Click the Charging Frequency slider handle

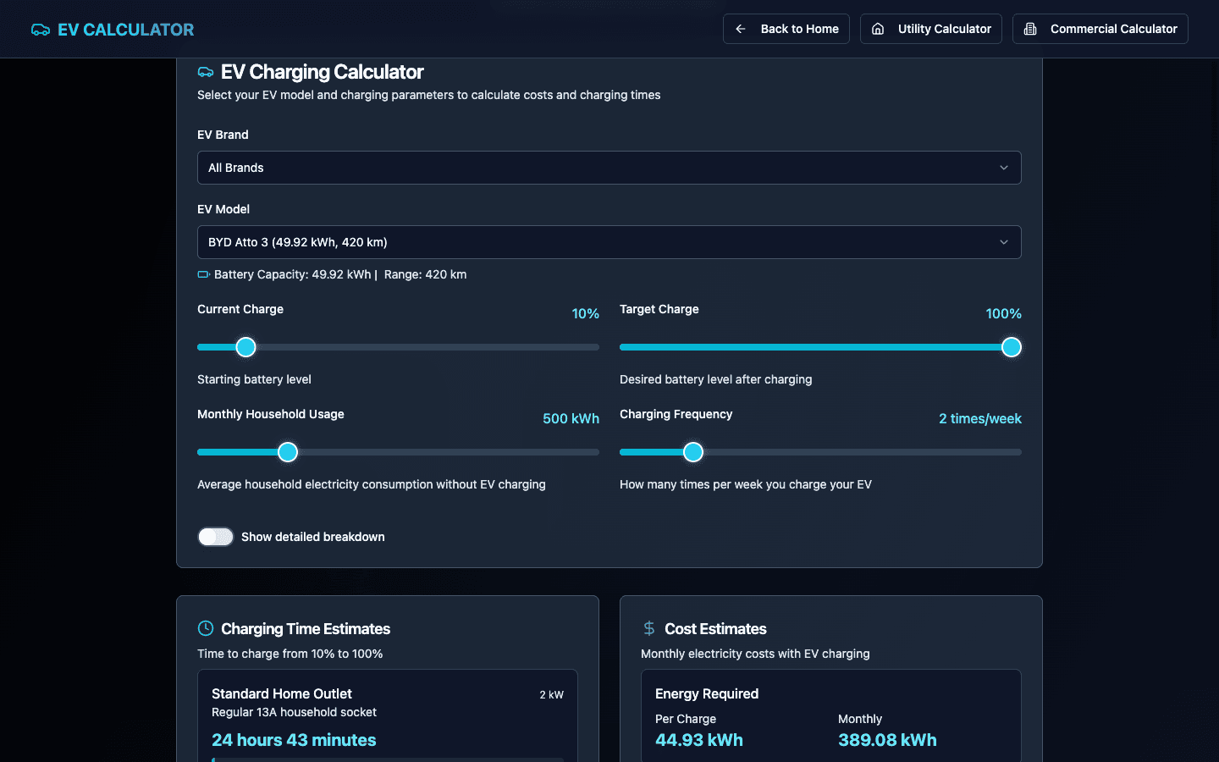click(x=693, y=452)
